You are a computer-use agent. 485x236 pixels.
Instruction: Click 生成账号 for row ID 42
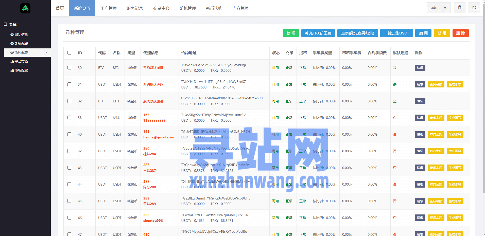tap(455, 151)
